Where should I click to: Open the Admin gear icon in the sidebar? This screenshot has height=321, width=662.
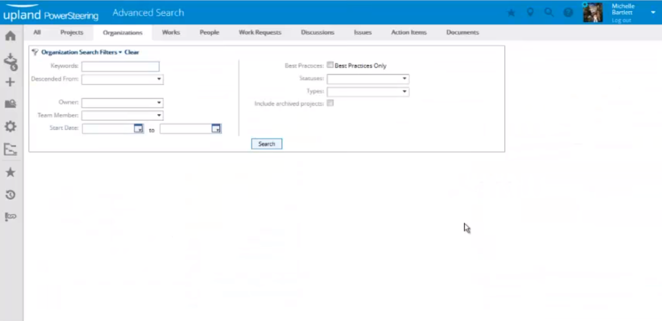pos(10,126)
